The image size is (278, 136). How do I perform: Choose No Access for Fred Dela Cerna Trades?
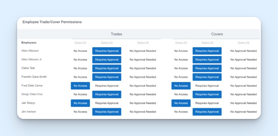[x=80, y=86]
